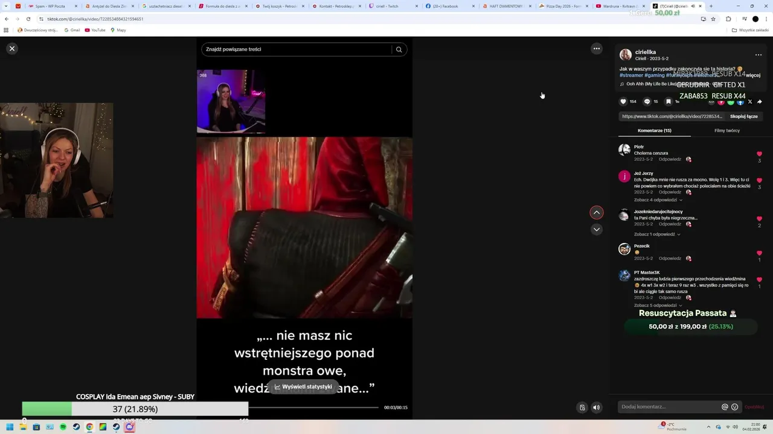Image resolution: width=773 pixels, height=434 pixels.
Task: Bookmark this page with star icon
Action: [713, 19]
